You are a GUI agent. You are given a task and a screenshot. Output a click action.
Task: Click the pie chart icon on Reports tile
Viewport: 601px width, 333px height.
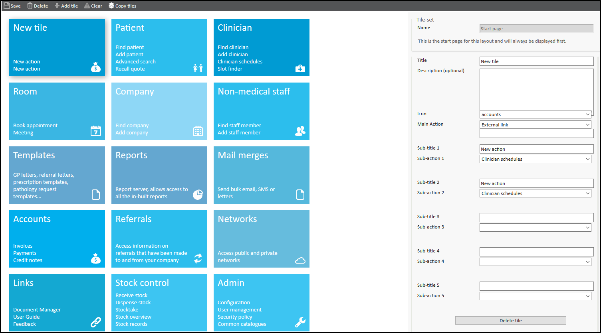(198, 194)
